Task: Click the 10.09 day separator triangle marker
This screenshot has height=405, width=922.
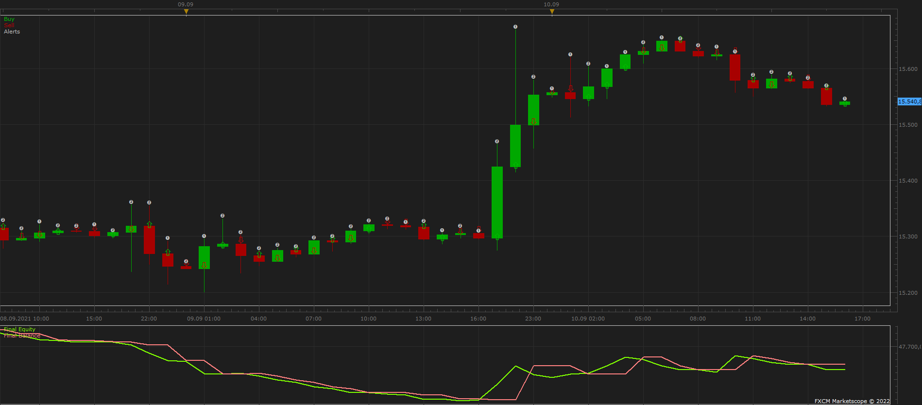Action: (552, 12)
